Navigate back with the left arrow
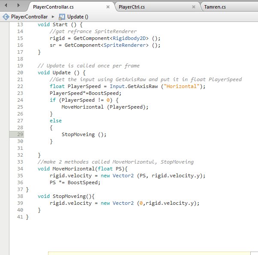This screenshot has height=255, width=258. point(6,6)
